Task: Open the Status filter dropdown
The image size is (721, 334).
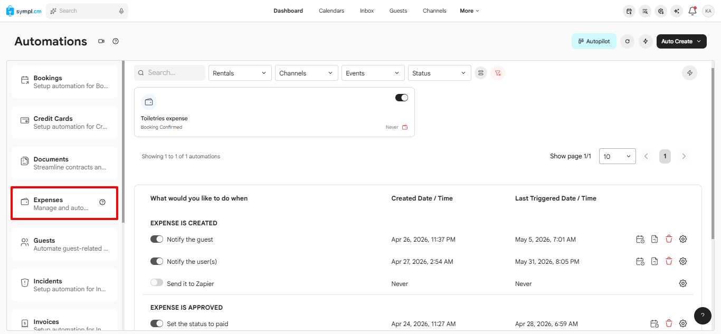Action: point(440,73)
